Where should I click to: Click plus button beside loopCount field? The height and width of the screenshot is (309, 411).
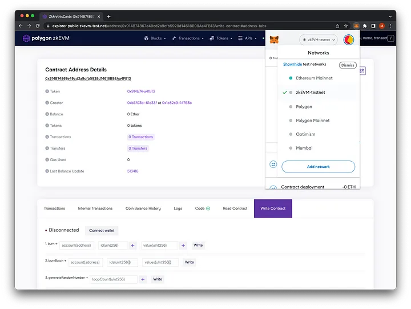pos(143,279)
